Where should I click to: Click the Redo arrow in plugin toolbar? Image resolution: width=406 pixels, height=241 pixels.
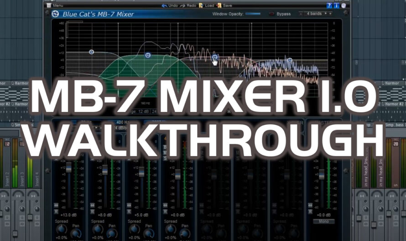[182, 5]
